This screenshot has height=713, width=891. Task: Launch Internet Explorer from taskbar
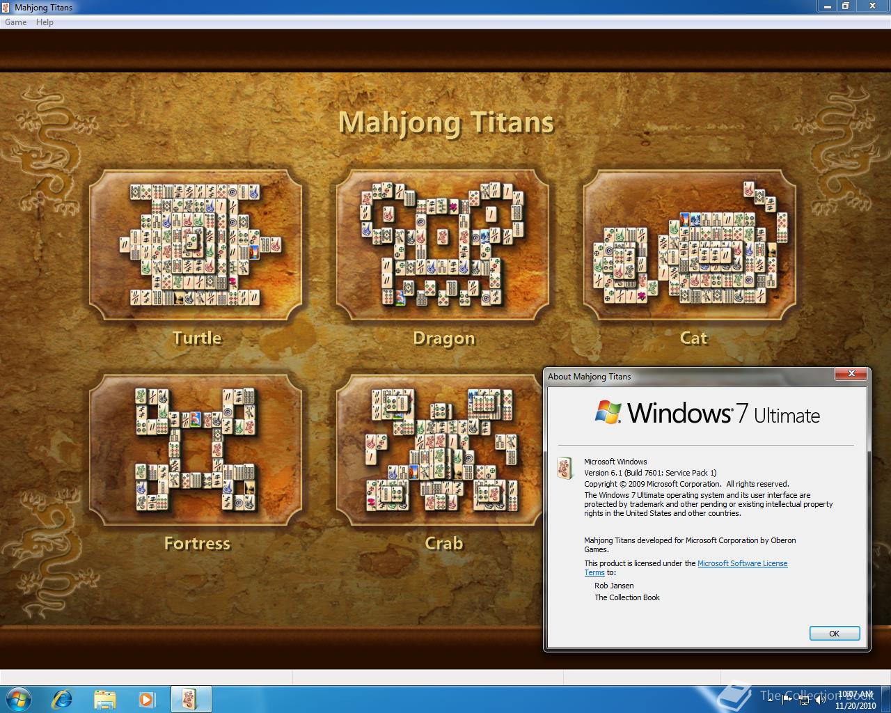point(62,698)
